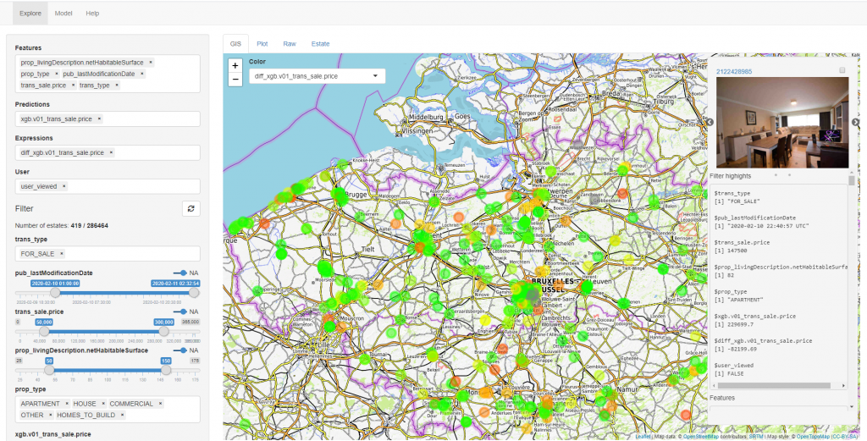Toggle NA switch for trans_sale.price

coord(179,311)
